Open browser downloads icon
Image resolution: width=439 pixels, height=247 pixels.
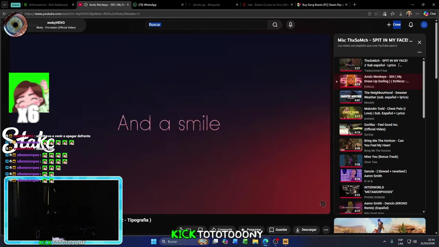point(401,14)
